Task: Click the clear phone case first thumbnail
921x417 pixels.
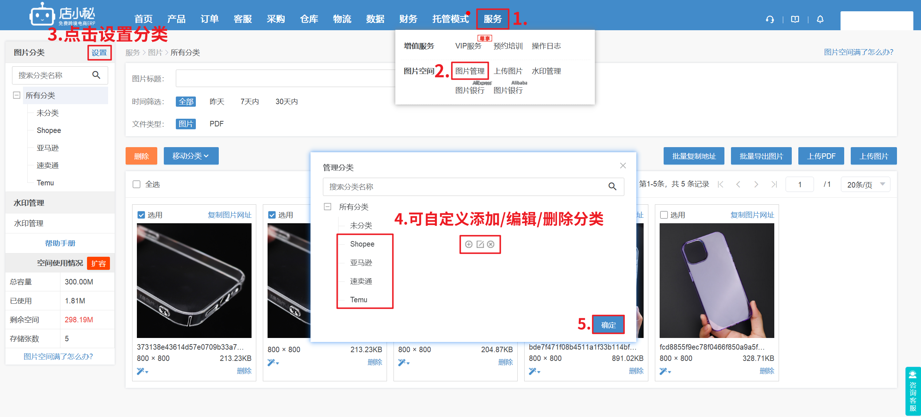Action: [194, 280]
